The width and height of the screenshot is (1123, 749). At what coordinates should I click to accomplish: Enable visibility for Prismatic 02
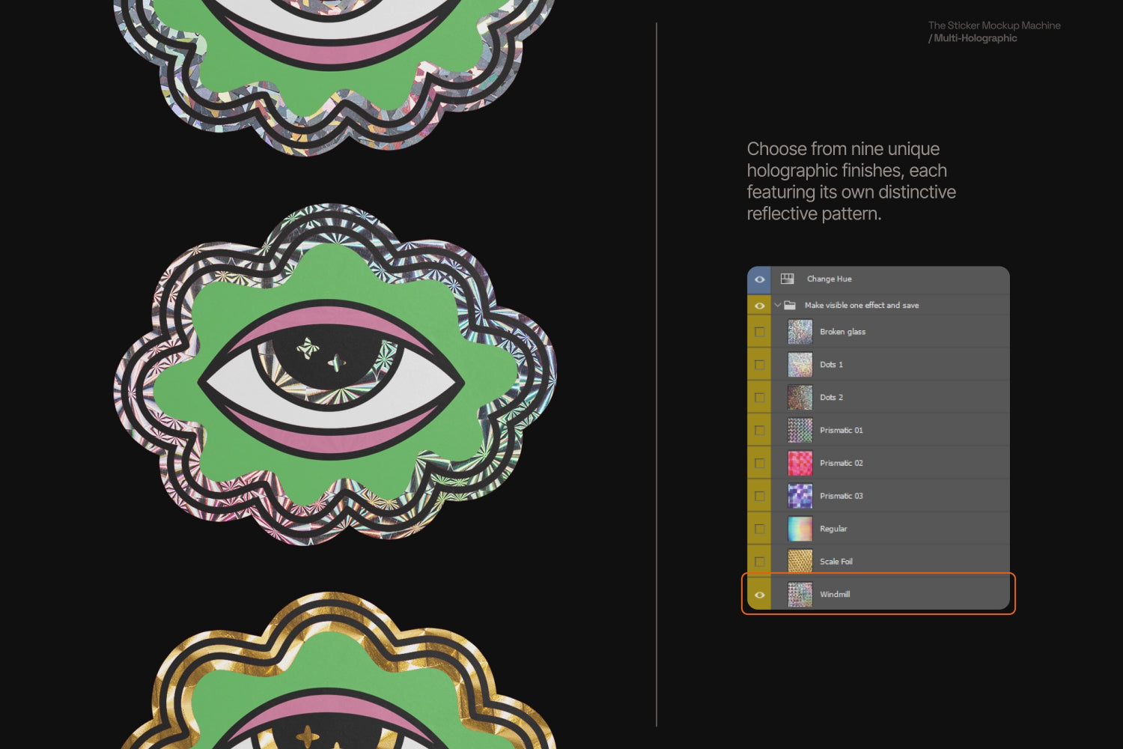click(x=759, y=464)
